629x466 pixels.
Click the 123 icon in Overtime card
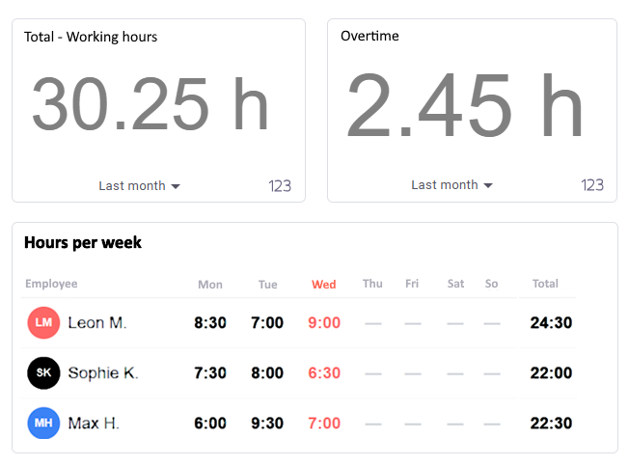pyautogui.click(x=592, y=185)
